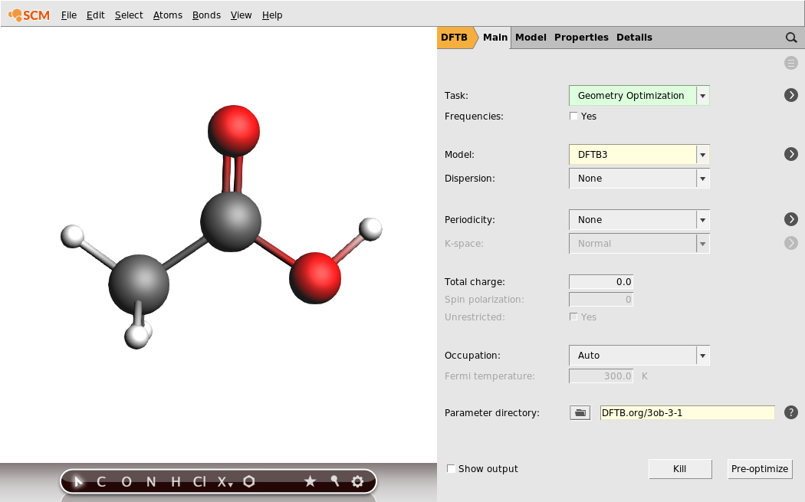The width and height of the screenshot is (805, 502).
Task: Open Periodicity details arrow button
Action: (x=791, y=219)
